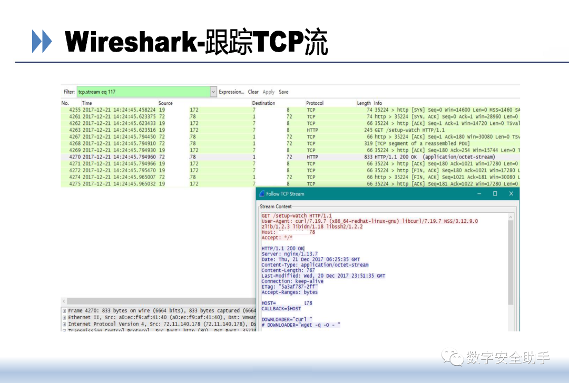Save the current display filter
Screen dimensions: 569x383
(x=283, y=92)
